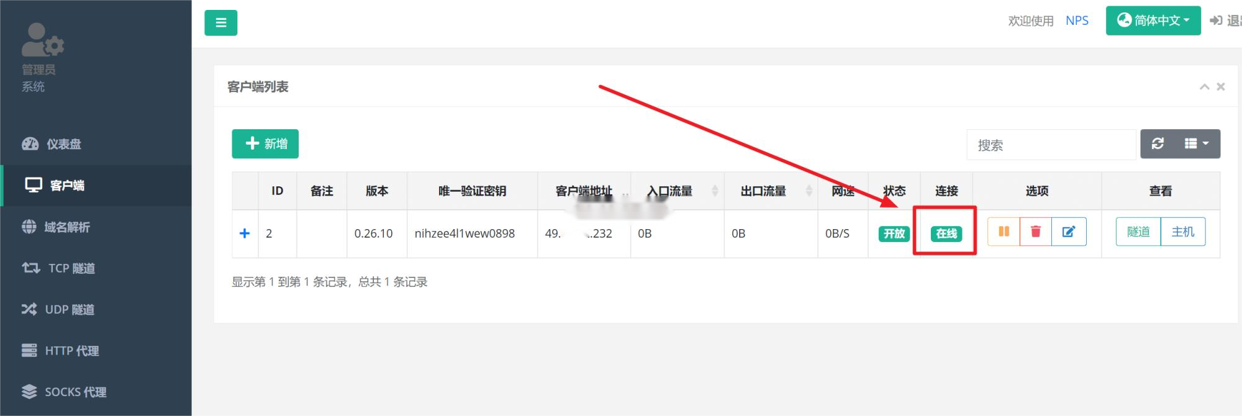Delete the client with the trash icon
This screenshot has width=1242, height=416.
(1035, 232)
